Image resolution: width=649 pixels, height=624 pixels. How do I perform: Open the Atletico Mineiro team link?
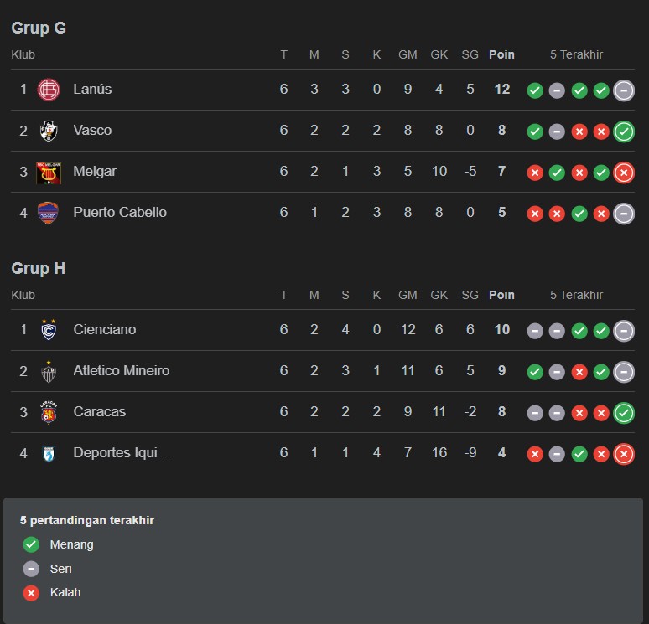(121, 371)
